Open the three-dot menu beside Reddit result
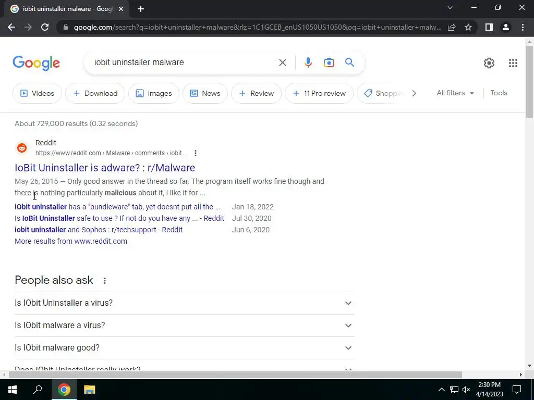The height and width of the screenshot is (400, 534). point(196,153)
